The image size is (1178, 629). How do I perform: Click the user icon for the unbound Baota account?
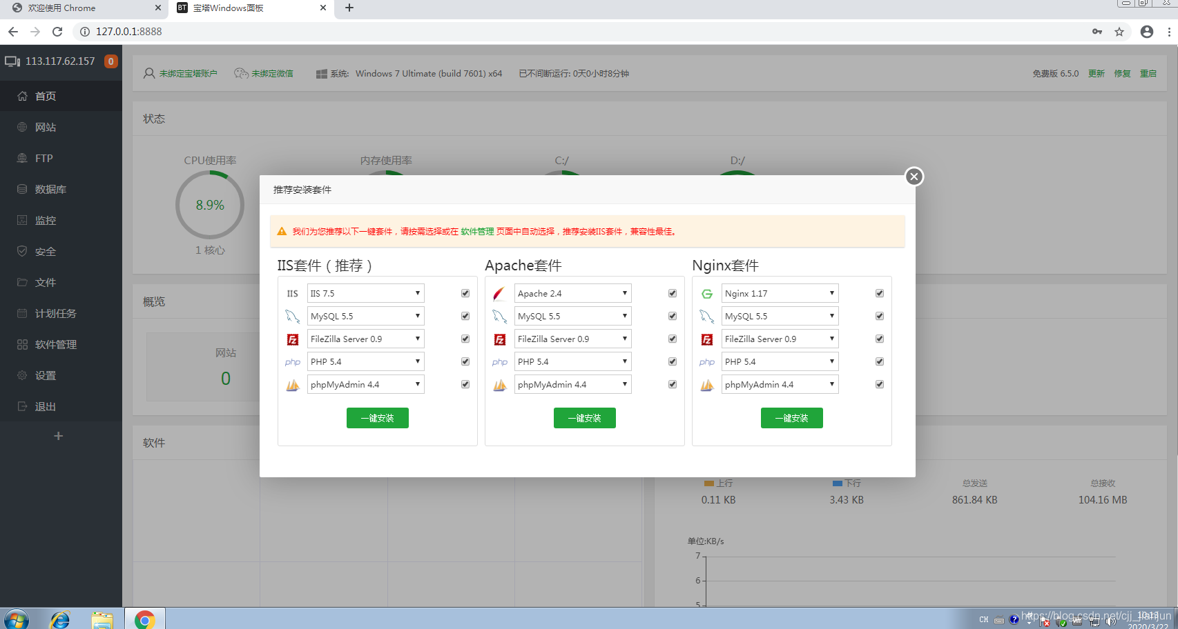tap(149, 73)
